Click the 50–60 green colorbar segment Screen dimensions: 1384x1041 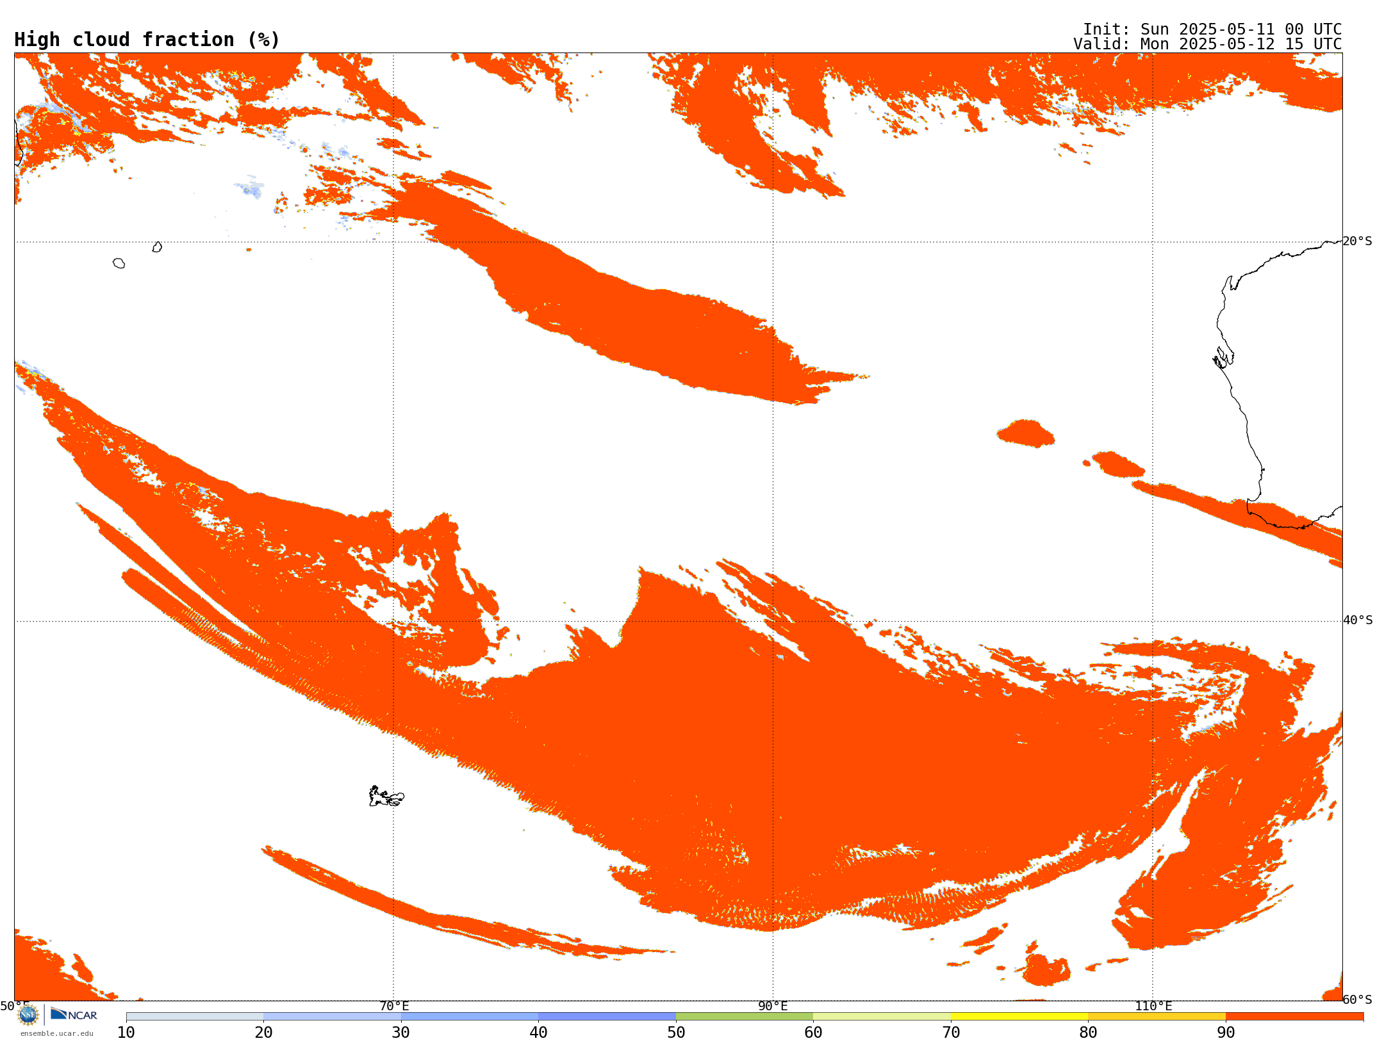745,1016
